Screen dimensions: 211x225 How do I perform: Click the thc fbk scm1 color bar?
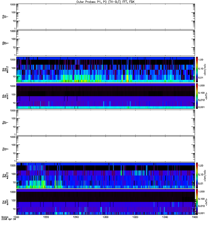pyautogui.click(x=197, y=202)
